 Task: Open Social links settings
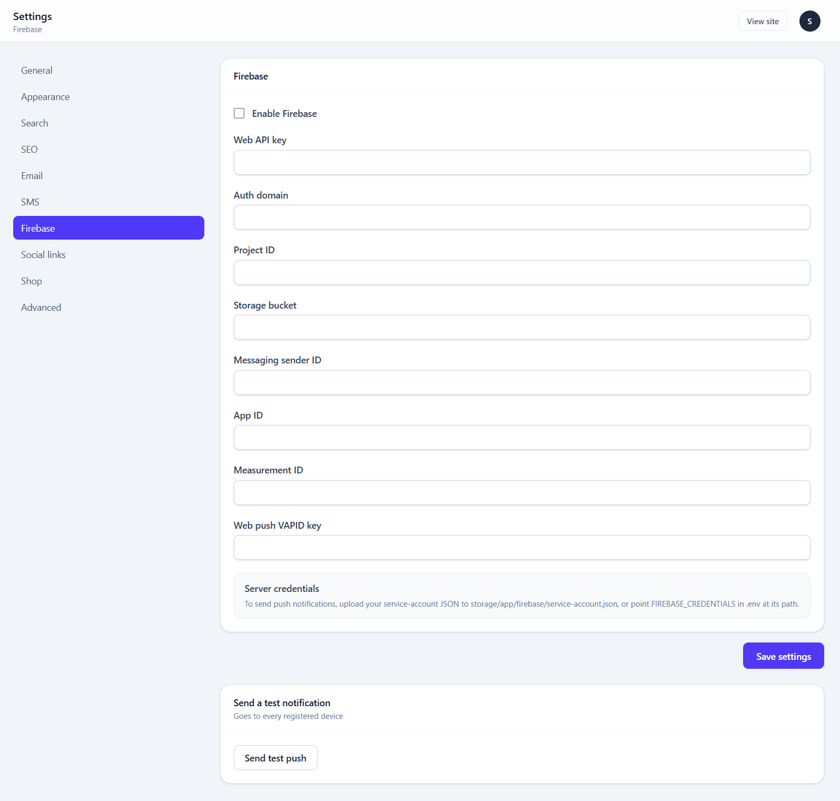(x=108, y=254)
